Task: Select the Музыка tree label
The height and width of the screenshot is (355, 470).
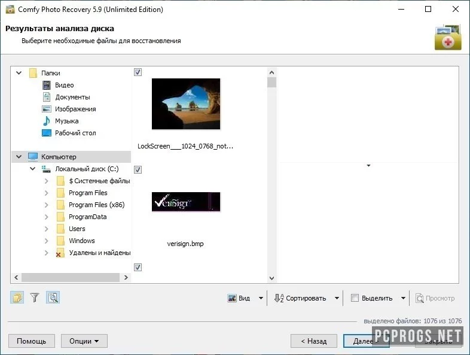Action: 66,121
